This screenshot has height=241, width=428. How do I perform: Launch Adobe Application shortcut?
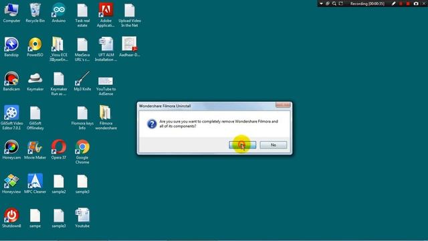(x=106, y=15)
